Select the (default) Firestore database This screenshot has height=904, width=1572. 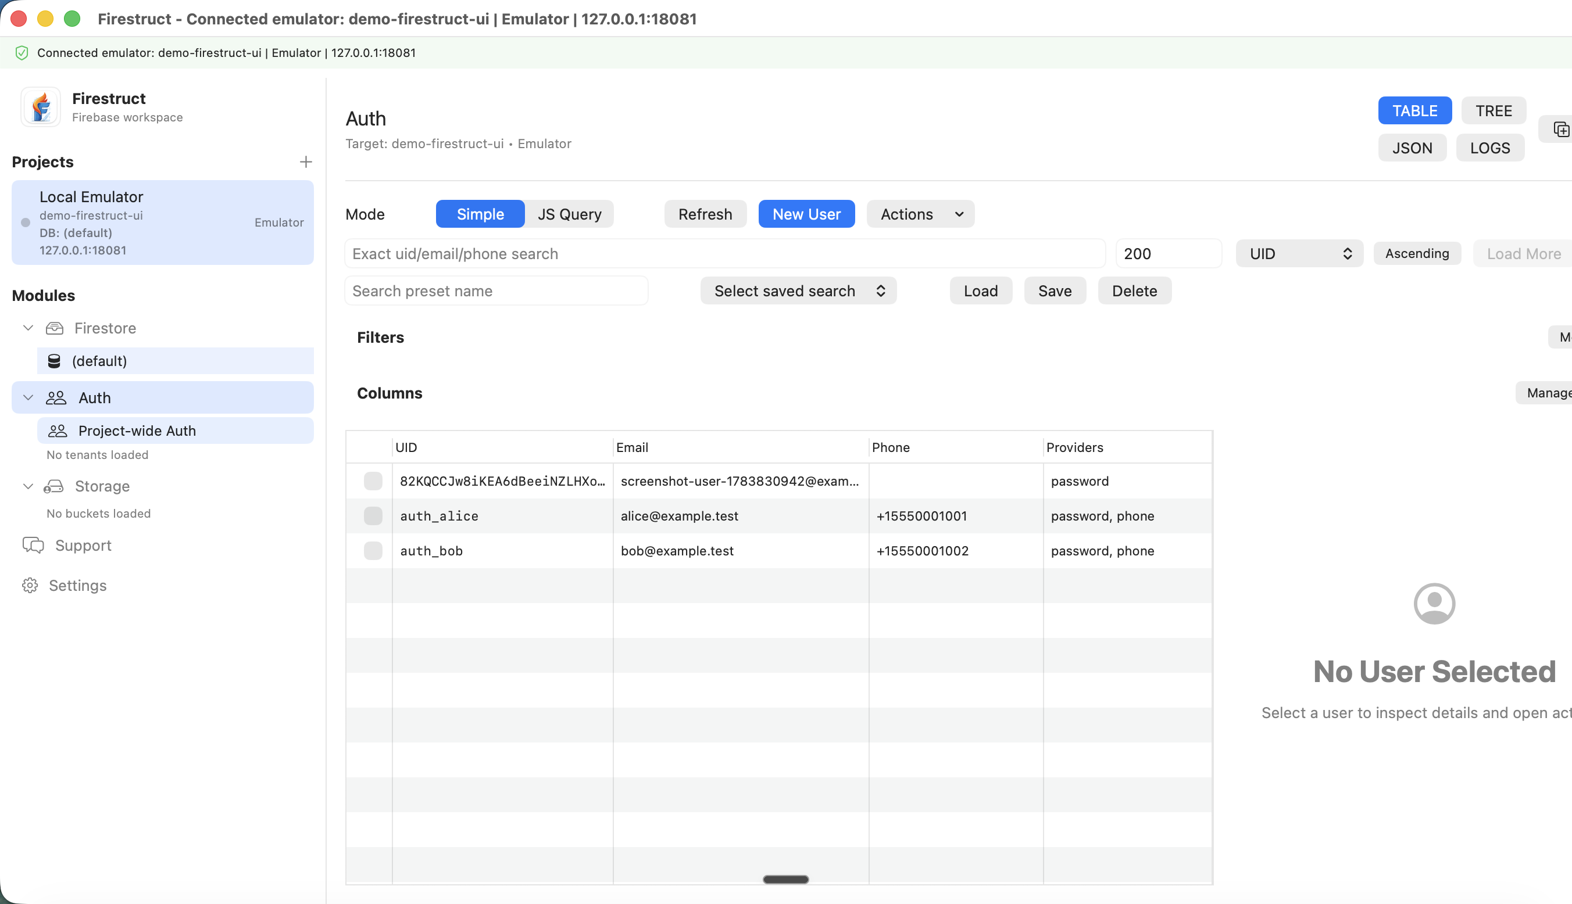[175, 361]
